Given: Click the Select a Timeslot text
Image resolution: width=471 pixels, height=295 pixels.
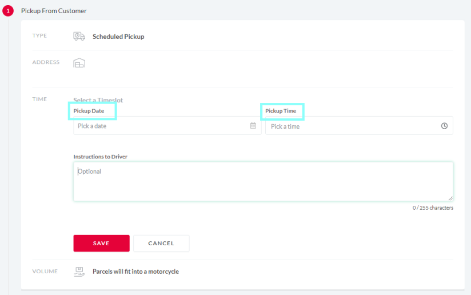Looking at the screenshot, I should (98, 99).
